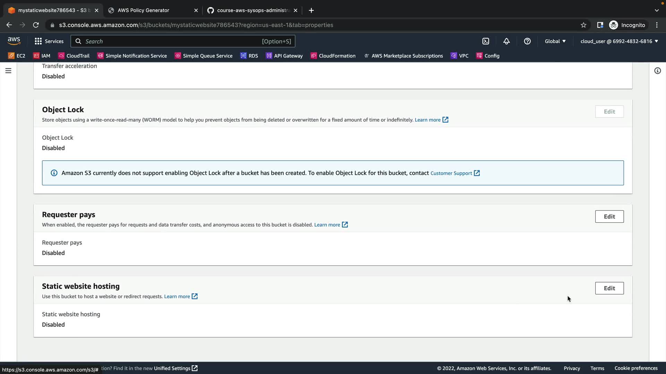
Task: Open the info panel icon
Action: (x=657, y=71)
